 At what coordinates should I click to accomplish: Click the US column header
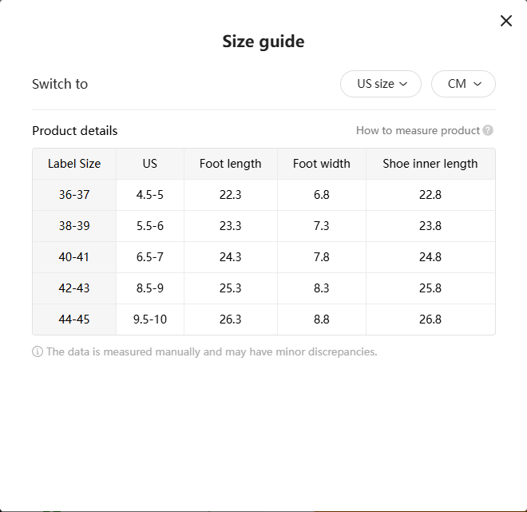(x=150, y=164)
